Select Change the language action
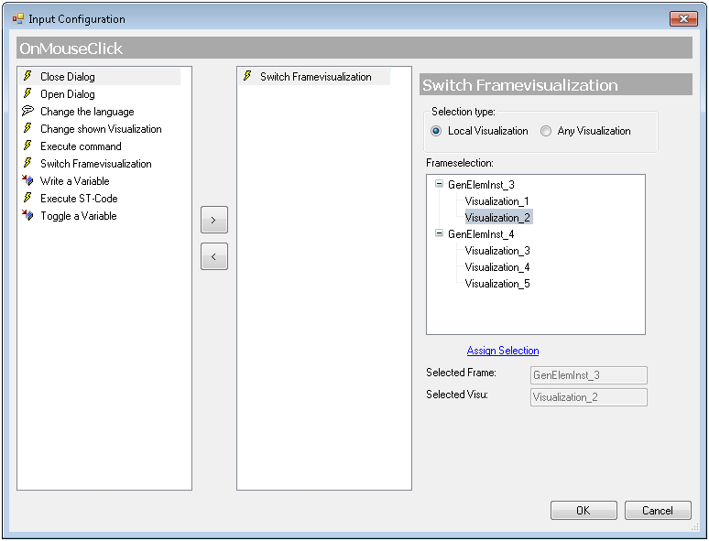This screenshot has width=709, height=541. coord(87,112)
